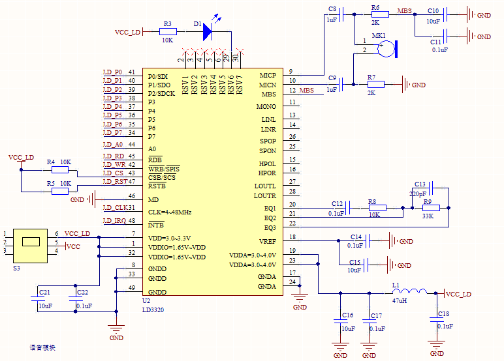Click the CLK=4~48MHz pin label
504x361 pixels.
tap(170, 212)
